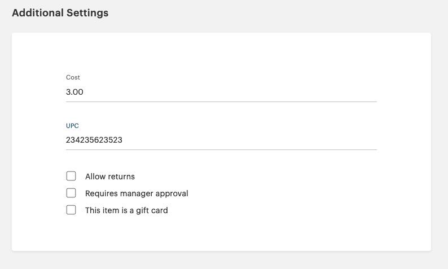Click the "This item is a gift card" label

pos(126,210)
